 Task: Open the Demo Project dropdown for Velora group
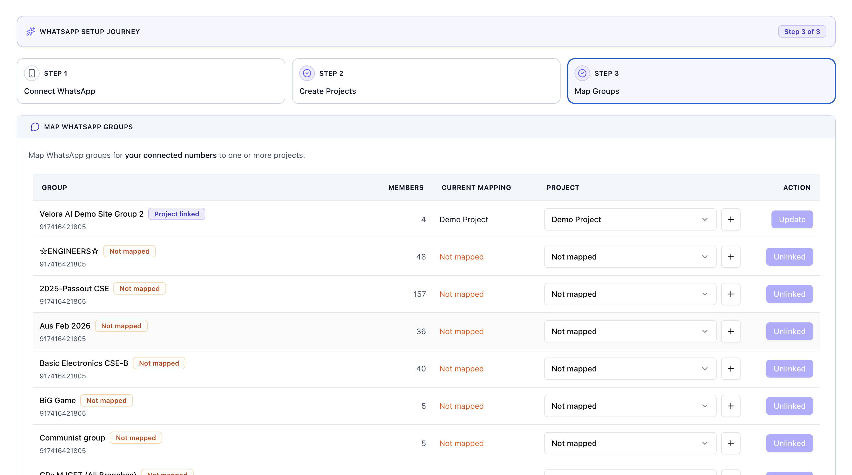point(630,219)
